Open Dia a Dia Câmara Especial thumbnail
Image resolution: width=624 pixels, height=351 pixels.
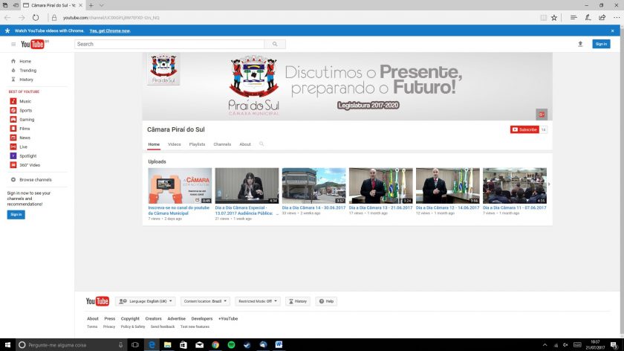[x=247, y=186]
